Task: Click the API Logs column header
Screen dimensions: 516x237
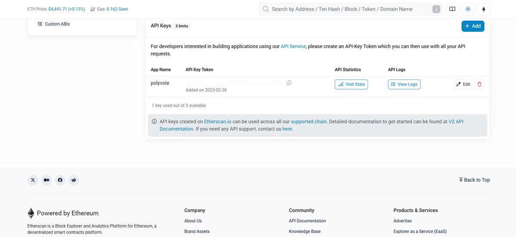Action: [396, 69]
